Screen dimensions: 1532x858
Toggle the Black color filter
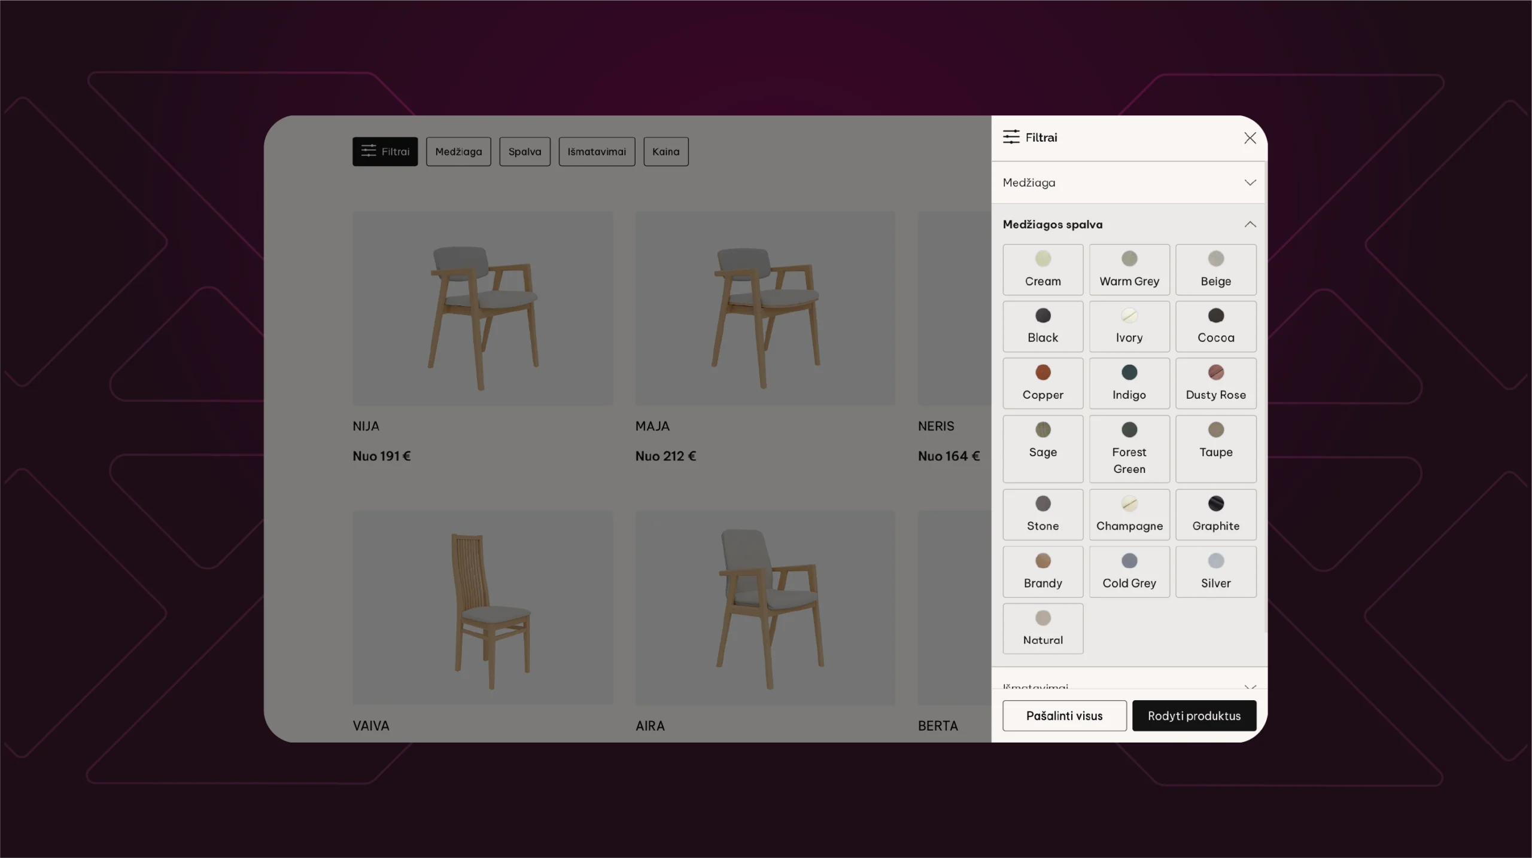(1042, 326)
